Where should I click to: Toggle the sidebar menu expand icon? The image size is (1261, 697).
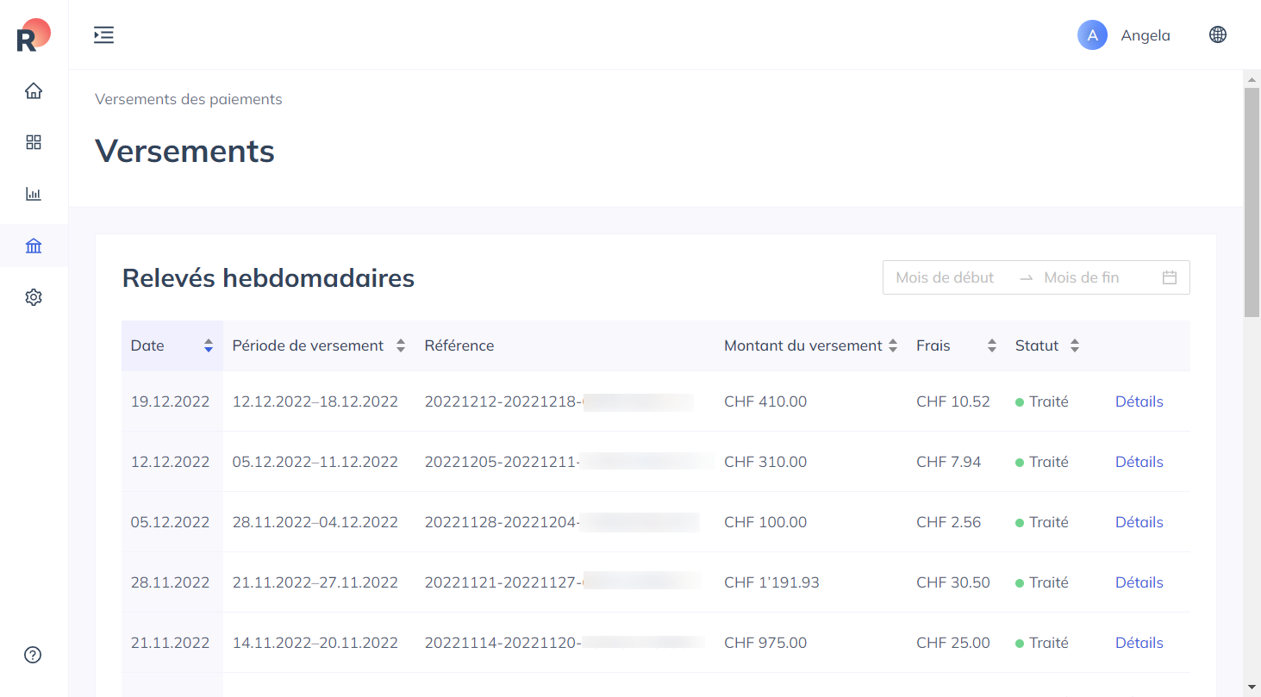[103, 35]
